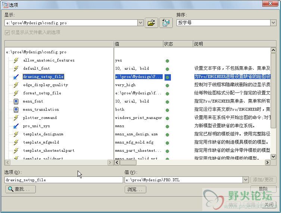Click the screen icon beside menu_font
Image resolution: width=281 pixels, height=213 pixels.
(16, 101)
